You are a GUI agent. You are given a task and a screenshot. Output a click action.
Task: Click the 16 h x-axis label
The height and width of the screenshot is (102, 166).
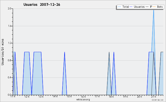coord(83,96)
